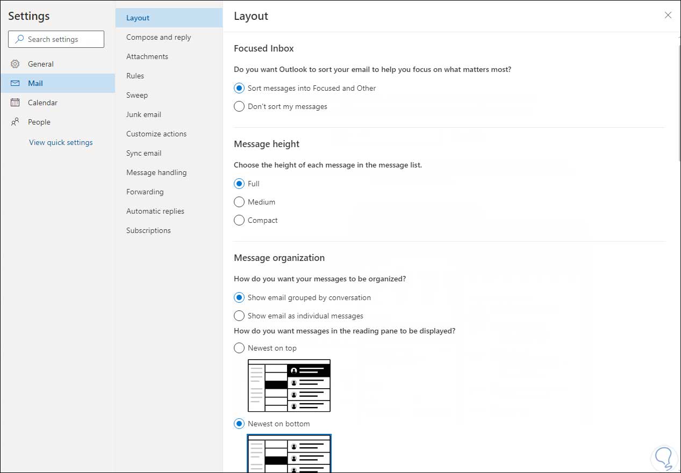Go to the General settings category
The width and height of the screenshot is (681, 473).
[x=58, y=64]
